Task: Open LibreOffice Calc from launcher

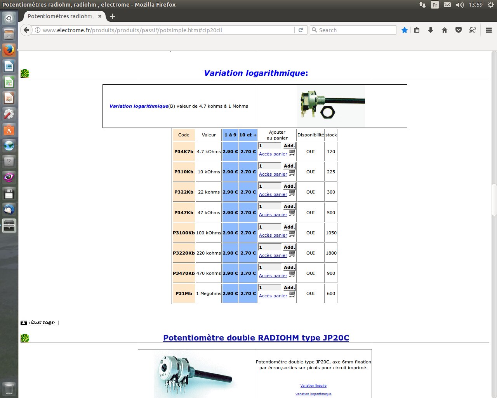Action: click(9, 82)
